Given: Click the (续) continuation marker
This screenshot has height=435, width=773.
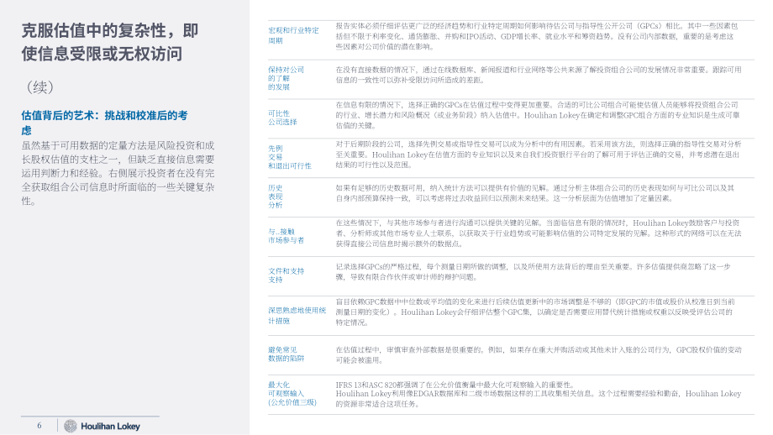Looking at the screenshot, I should (39, 87).
